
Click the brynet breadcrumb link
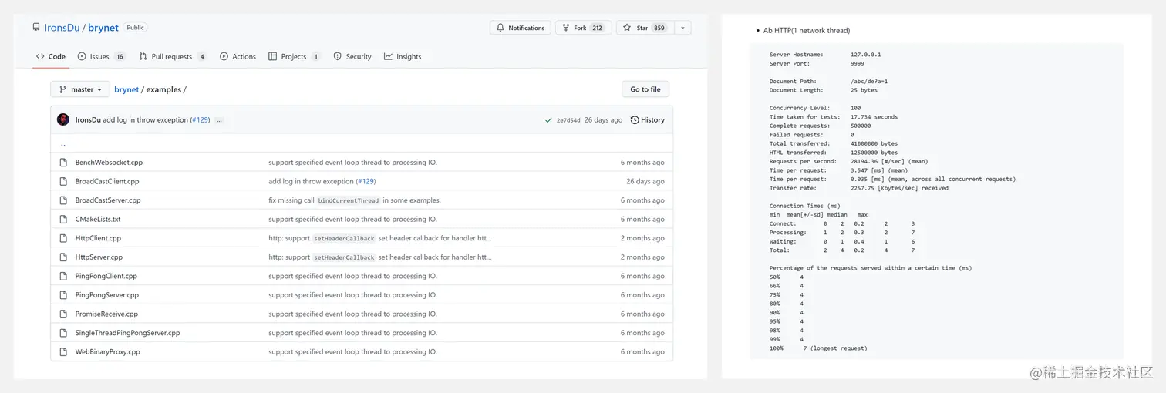[126, 89]
